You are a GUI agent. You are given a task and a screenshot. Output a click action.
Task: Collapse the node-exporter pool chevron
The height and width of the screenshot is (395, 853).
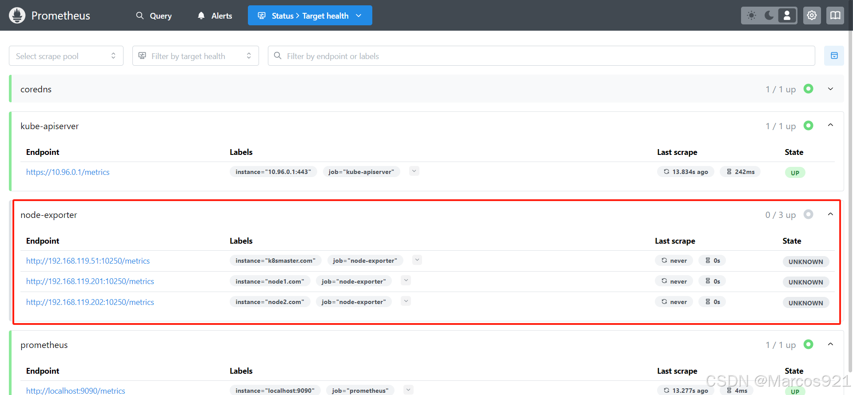[x=830, y=214]
